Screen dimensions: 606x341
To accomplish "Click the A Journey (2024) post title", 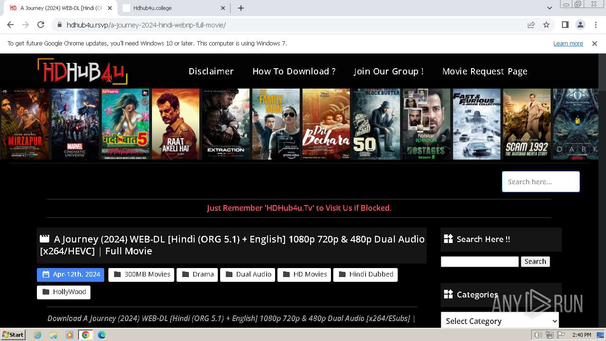I will point(232,245).
